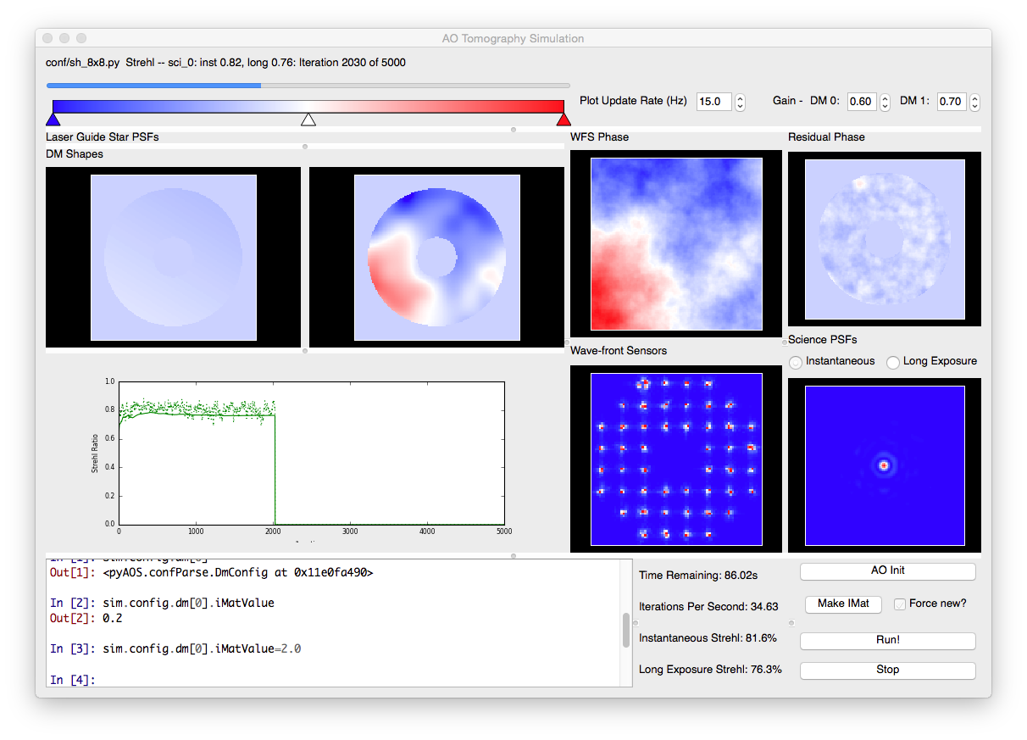Click the 'Iterations Per Second: 34.63' readout
This screenshot has width=1027, height=740.
tap(708, 606)
